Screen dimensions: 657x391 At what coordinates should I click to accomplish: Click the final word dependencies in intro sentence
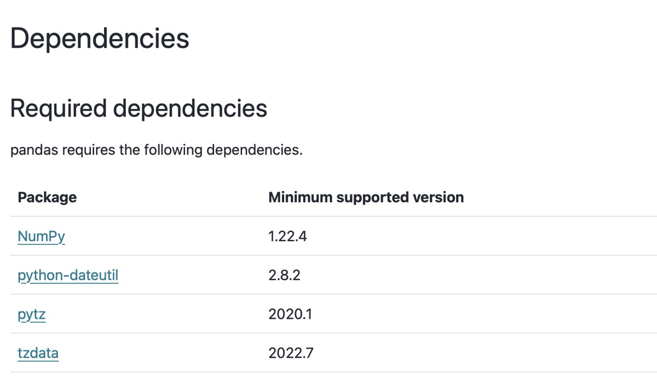click(x=254, y=150)
